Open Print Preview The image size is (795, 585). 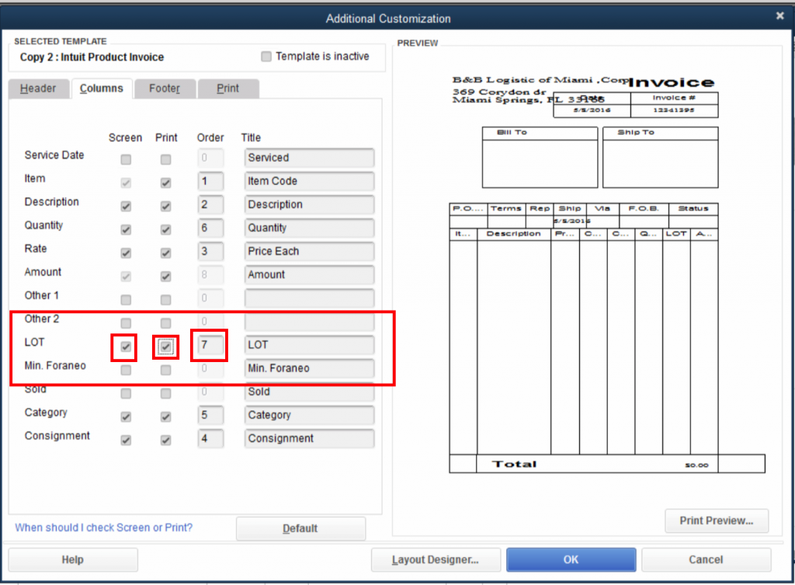(717, 521)
